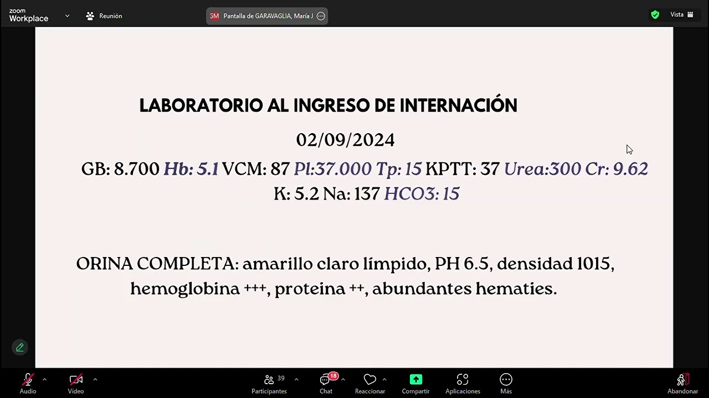Click Pantalla de GARAVAGLIA share label
Image resolution: width=709 pixels, height=398 pixels.
pos(268,16)
